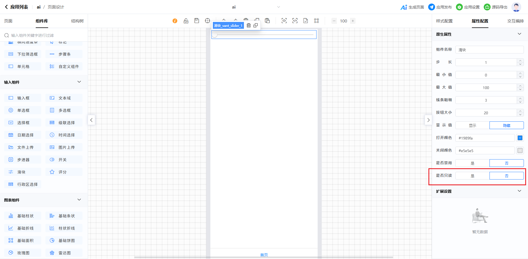The width and height of the screenshot is (528, 259).
Task: Click the 应用发布 button
Action: click(x=440, y=7)
